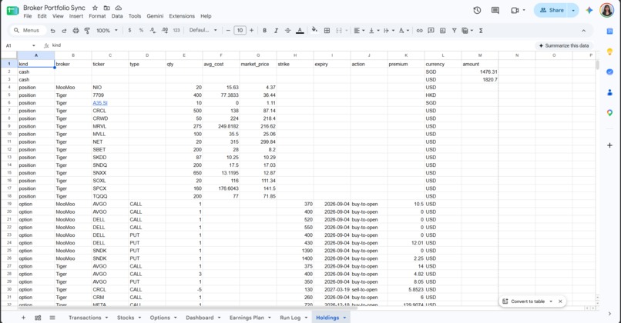
Task: Open the text wrapping dropdown
Action: [388, 31]
